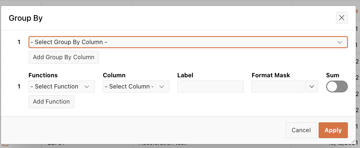Image resolution: width=360 pixels, height=148 pixels.
Task: Open the Select Group By Column dropdown
Action: [x=188, y=42]
